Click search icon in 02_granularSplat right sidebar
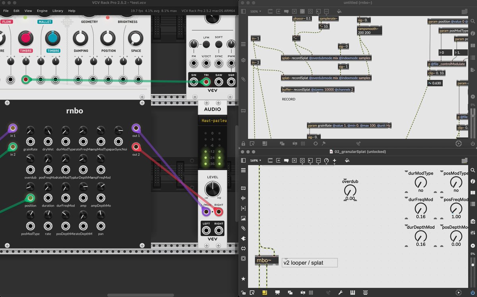 pos(472,170)
